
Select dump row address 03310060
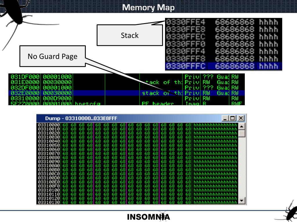pyautogui.click(x=49, y=149)
